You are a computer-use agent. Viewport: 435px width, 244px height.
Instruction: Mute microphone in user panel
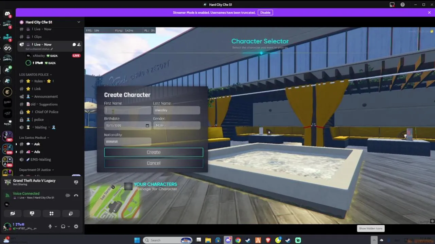(x=50, y=226)
